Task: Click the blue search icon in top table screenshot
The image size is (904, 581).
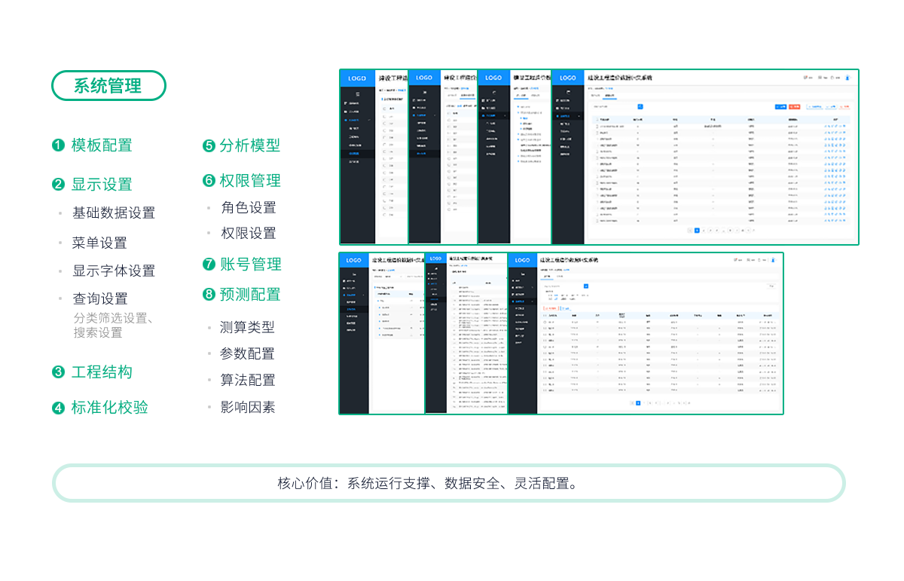Action: pyautogui.click(x=640, y=107)
